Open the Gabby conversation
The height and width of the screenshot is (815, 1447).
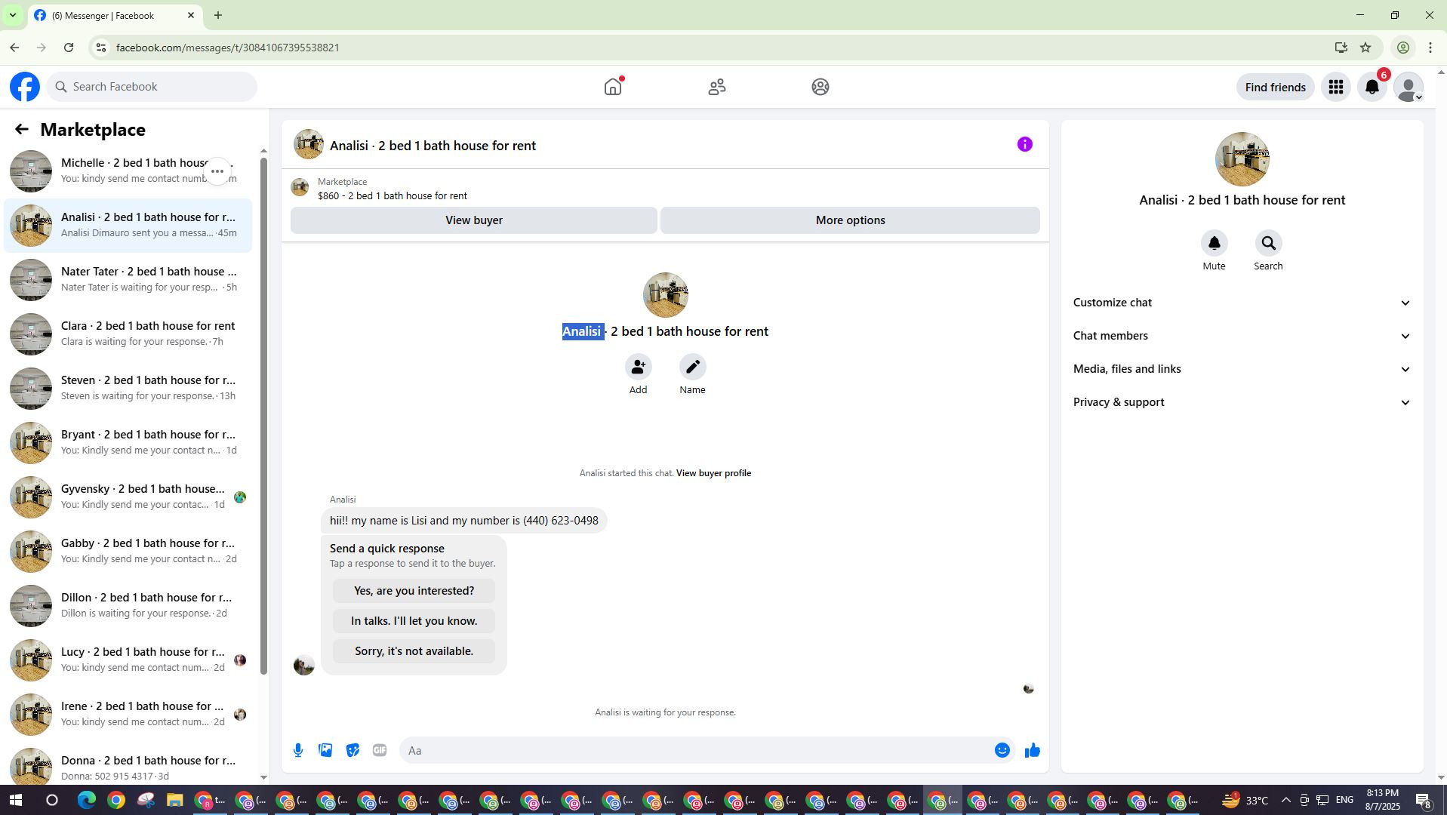tap(128, 552)
